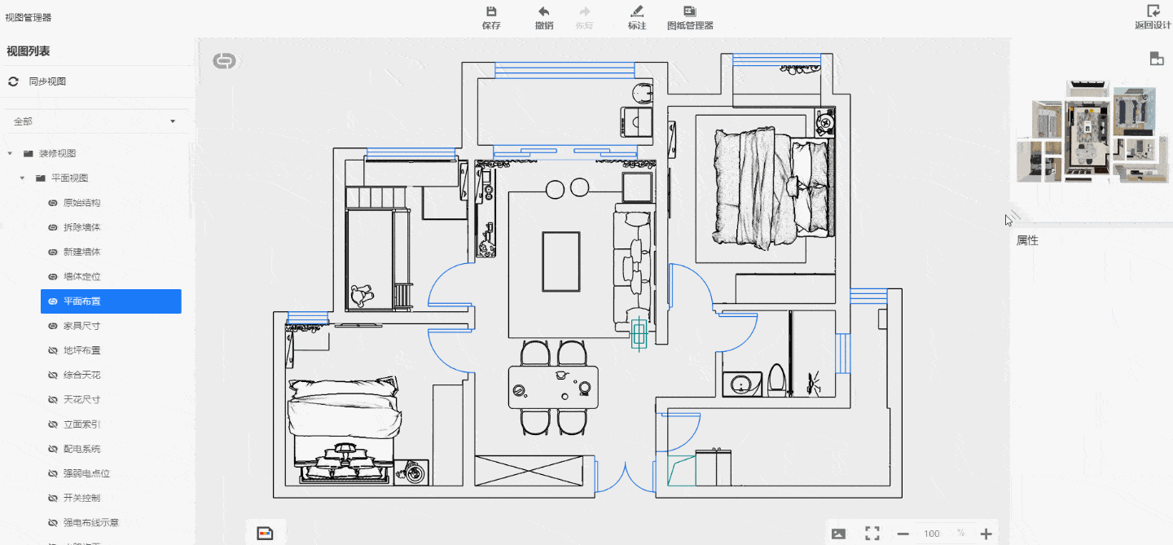Screen dimensions: 1173x545
Task: Select the 强弱电点位 view text
Action: [86, 473]
